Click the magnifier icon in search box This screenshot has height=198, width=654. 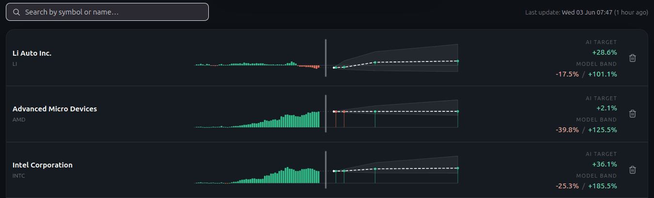tap(16, 12)
